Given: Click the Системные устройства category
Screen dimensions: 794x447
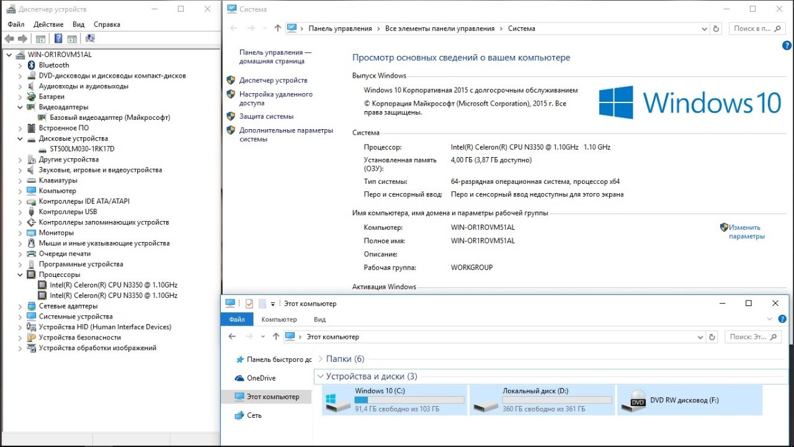Looking at the screenshot, I should click(x=76, y=316).
